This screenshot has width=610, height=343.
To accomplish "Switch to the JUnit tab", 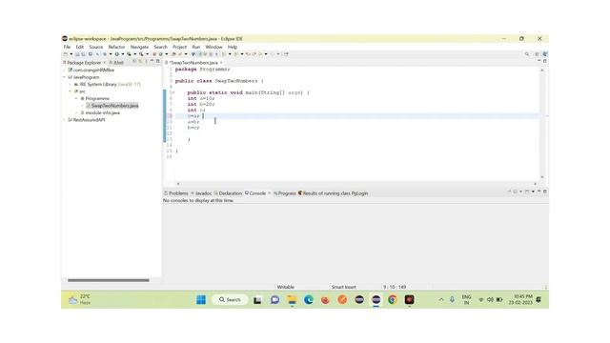I will [116, 62].
